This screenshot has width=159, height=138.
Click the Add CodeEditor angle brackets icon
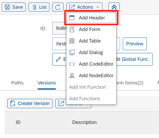[x=72, y=64]
